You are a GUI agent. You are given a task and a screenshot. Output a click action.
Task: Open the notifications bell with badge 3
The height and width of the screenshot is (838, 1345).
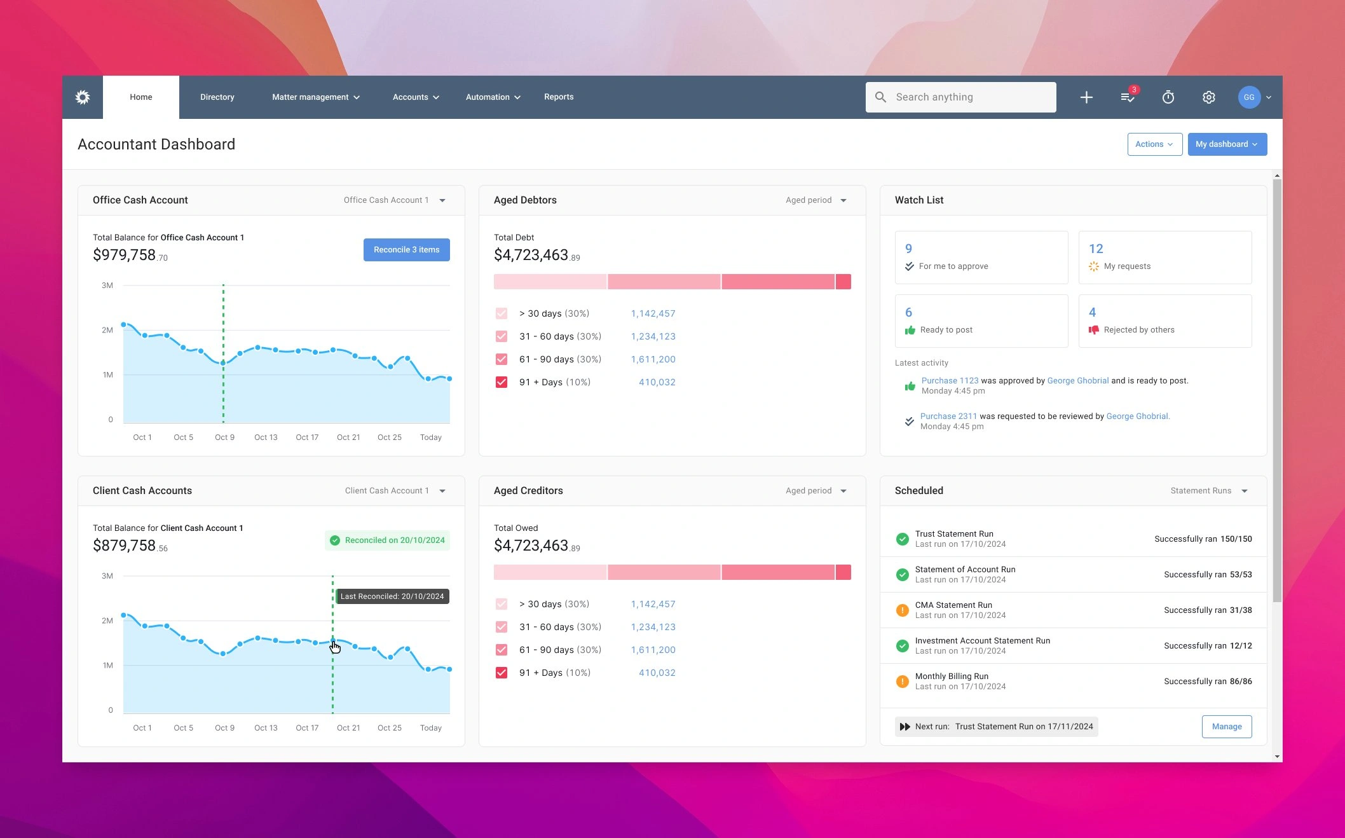point(1127,97)
